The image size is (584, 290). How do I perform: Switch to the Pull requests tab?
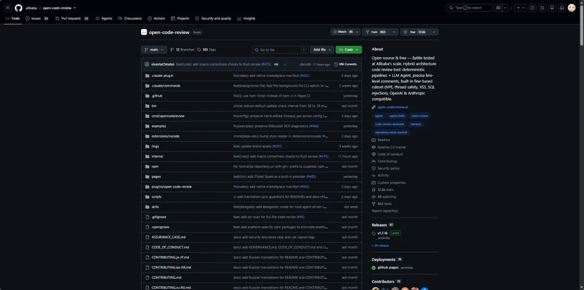point(72,18)
